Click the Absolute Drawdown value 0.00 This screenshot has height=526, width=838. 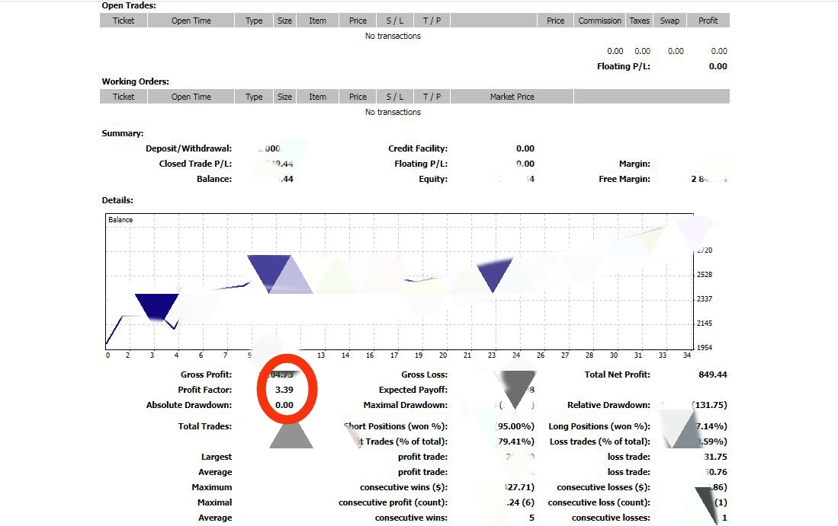click(284, 405)
